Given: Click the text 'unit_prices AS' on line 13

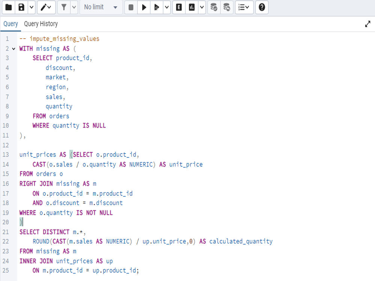Looking at the screenshot, I should 43,155.
